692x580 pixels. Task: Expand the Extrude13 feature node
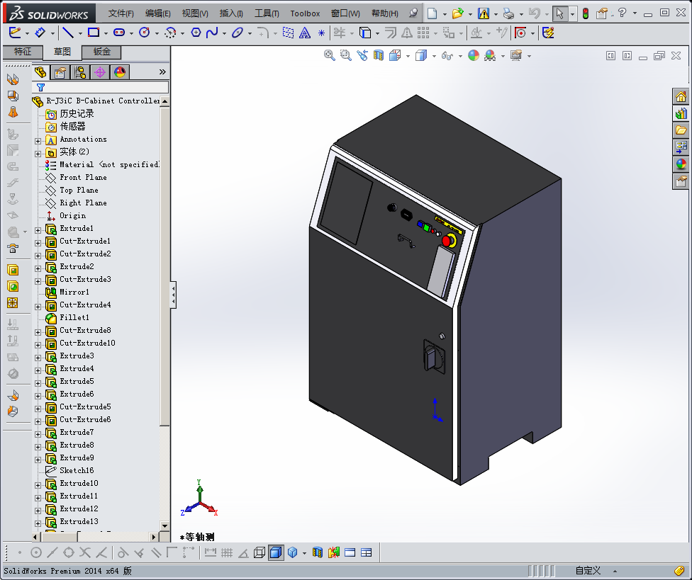point(38,523)
